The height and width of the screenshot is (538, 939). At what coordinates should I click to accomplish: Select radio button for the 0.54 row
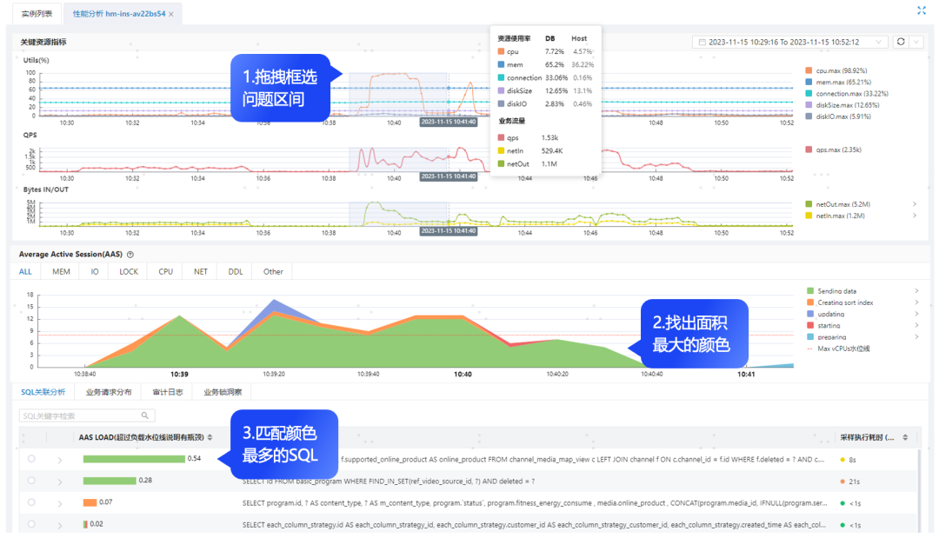[31, 458]
